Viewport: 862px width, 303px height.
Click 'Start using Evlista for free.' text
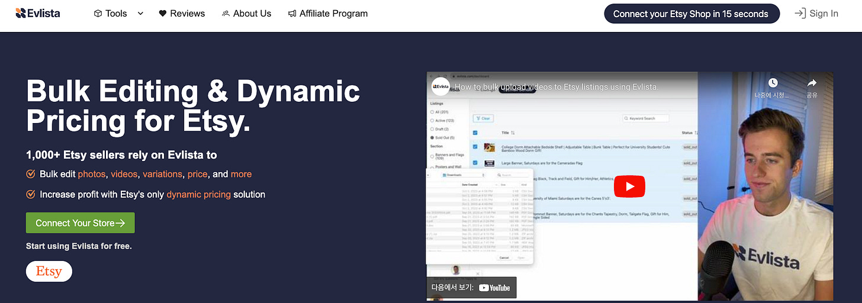[79, 246]
